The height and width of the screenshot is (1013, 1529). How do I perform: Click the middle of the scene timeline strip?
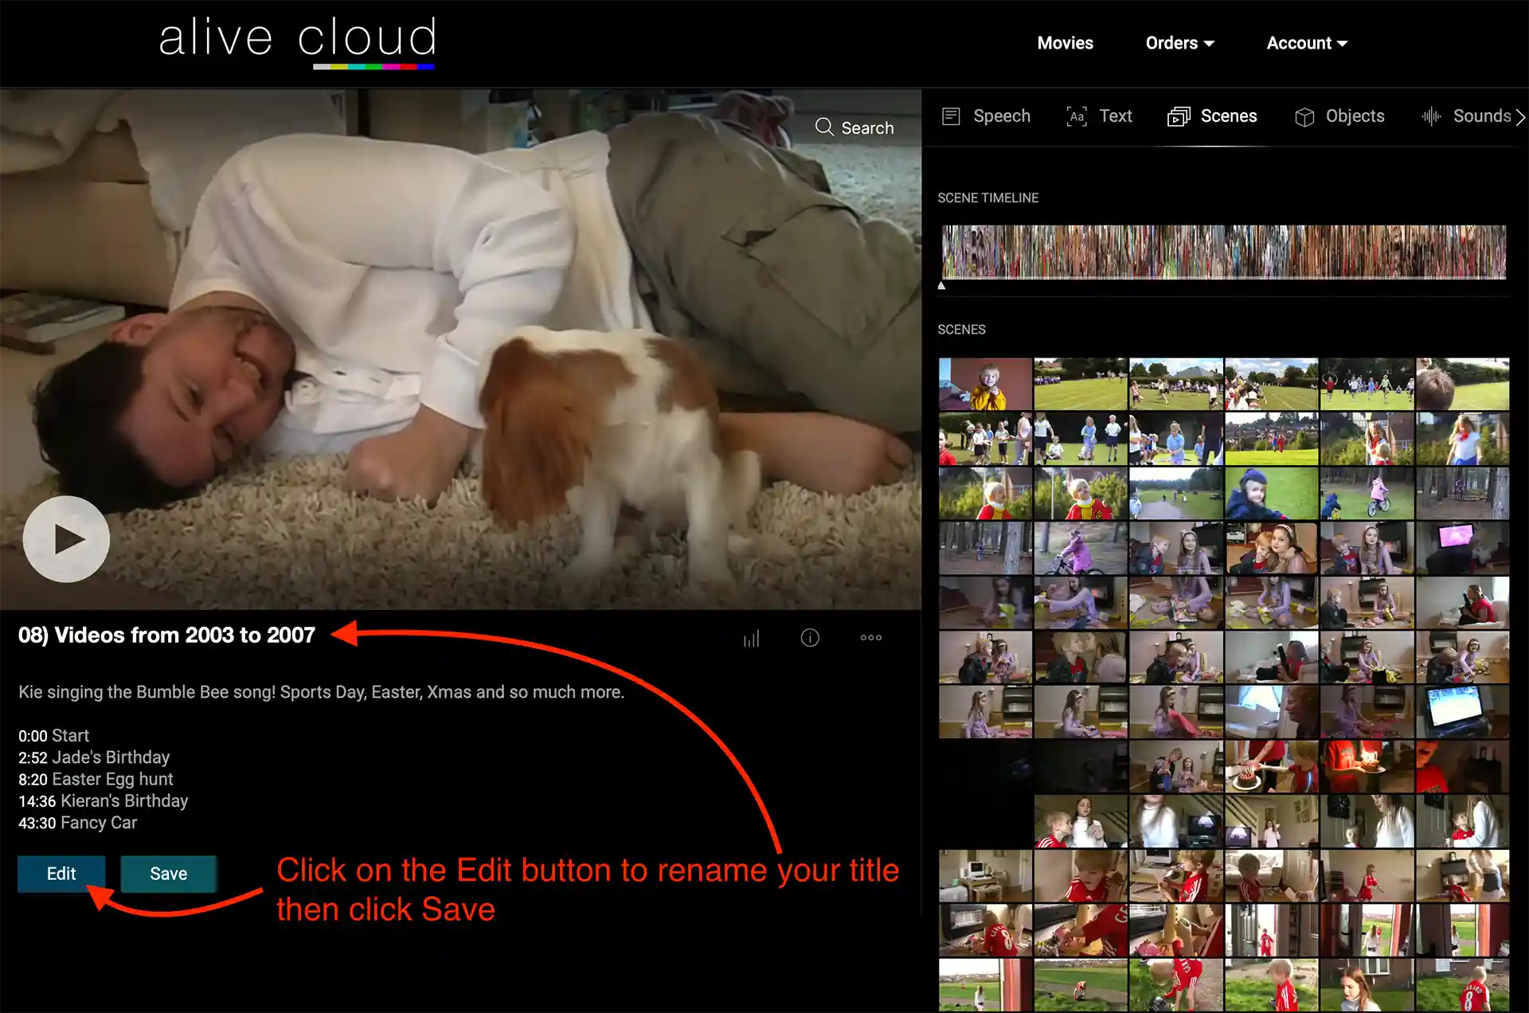[x=1224, y=252]
